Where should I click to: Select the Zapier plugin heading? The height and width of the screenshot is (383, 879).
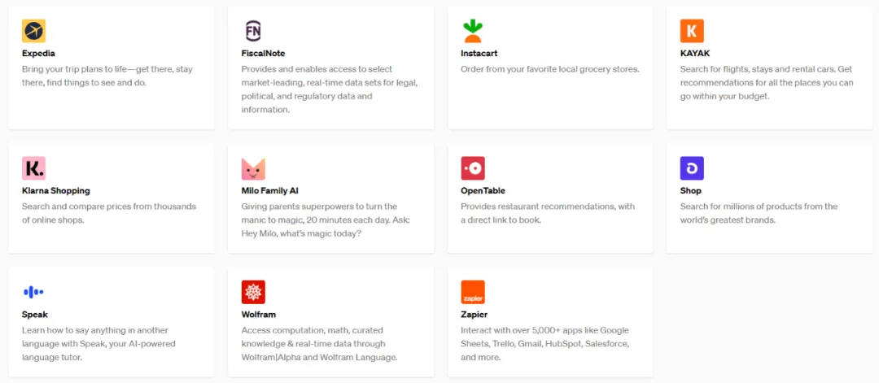(x=474, y=315)
